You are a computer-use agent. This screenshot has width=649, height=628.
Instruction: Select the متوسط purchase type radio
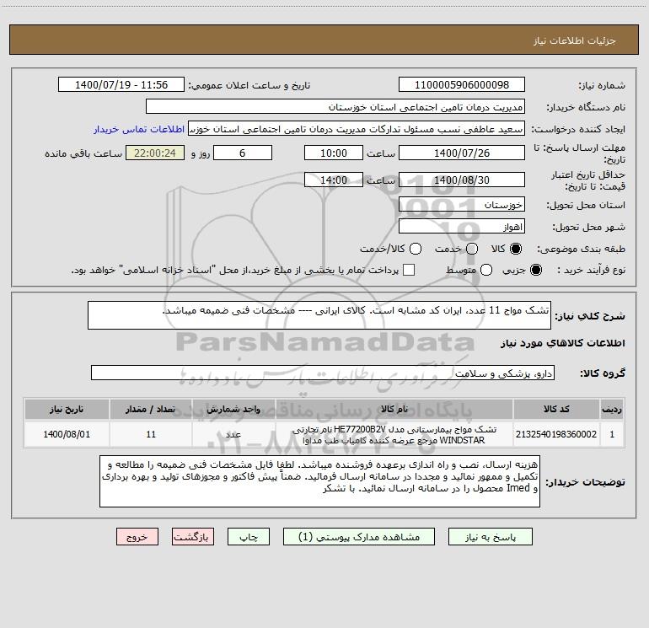pyautogui.click(x=486, y=270)
